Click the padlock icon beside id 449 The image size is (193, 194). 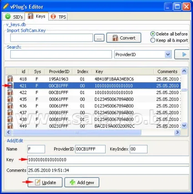tap(10, 126)
